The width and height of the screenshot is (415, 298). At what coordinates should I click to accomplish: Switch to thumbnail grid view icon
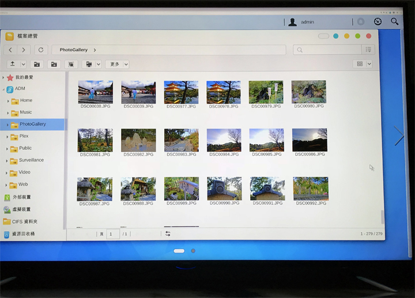360,64
